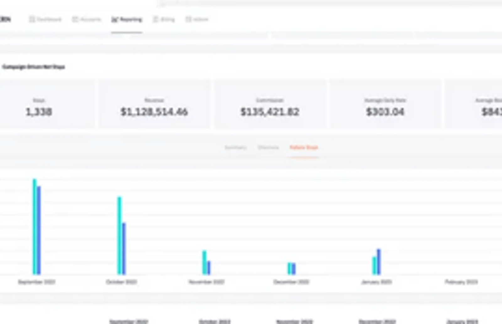
Task: Click the February 2023 chart axis label
Action: point(461,282)
